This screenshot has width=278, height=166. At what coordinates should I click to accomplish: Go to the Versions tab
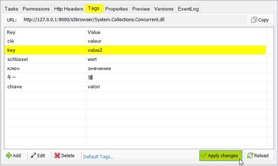point(164,9)
